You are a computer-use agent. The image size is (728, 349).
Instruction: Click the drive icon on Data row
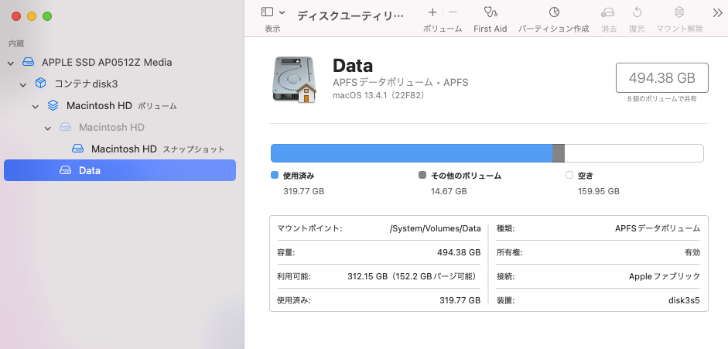pos(66,170)
